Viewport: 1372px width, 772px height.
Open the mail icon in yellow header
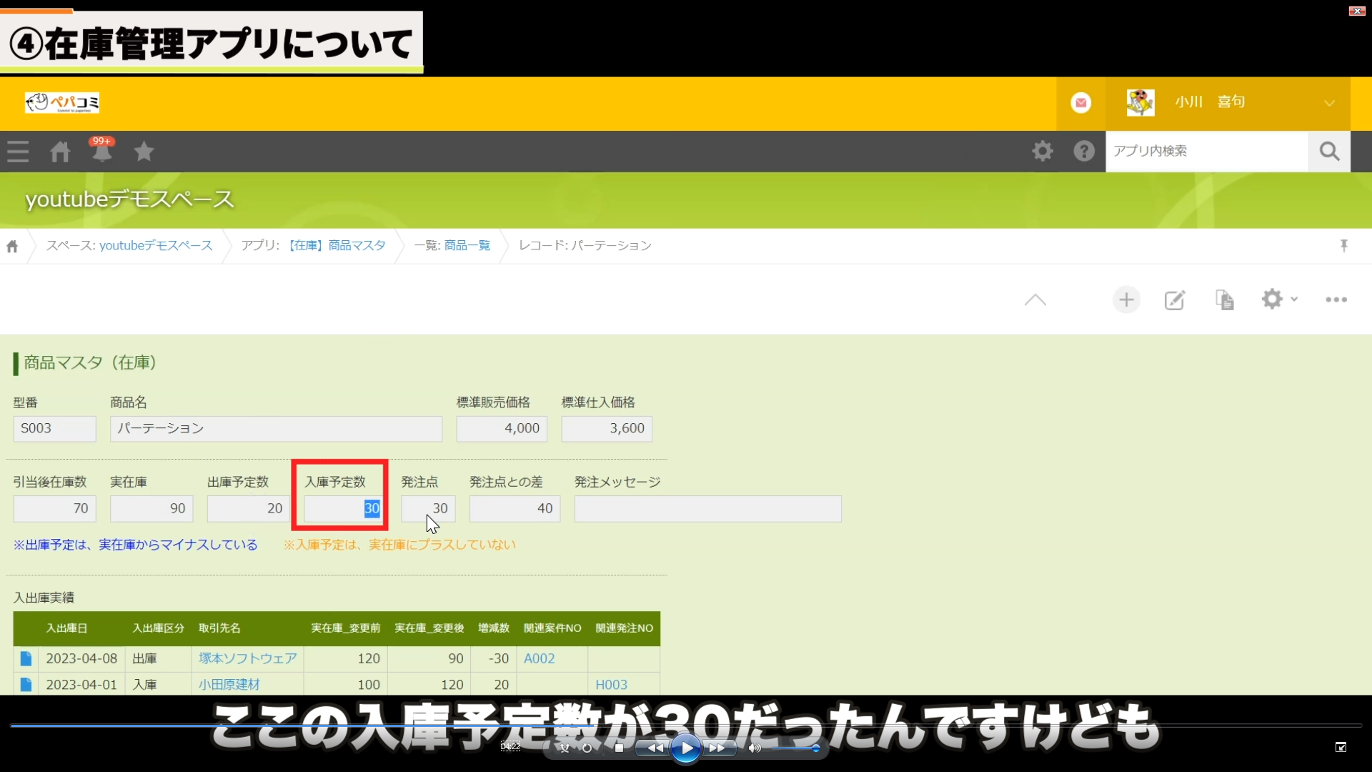click(1080, 103)
